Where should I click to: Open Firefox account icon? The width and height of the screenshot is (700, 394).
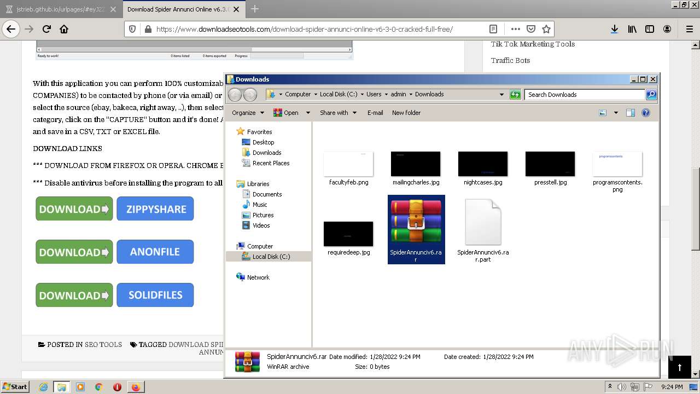(x=667, y=29)
